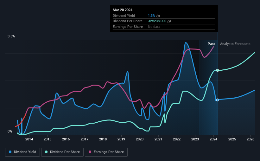This screenshot has width=260, height=161.
Task: Click the 2017 x-axis label
Action: pyautogui.click(x=85, y=139)
